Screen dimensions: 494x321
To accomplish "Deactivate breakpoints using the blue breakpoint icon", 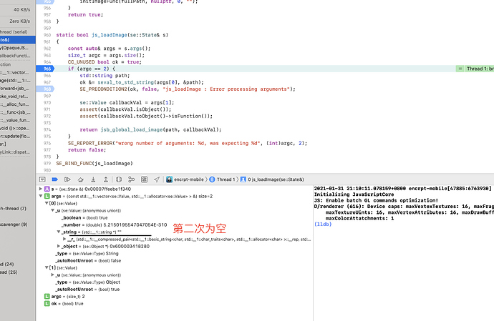I will pyautogui.click(x=55, y=179).
